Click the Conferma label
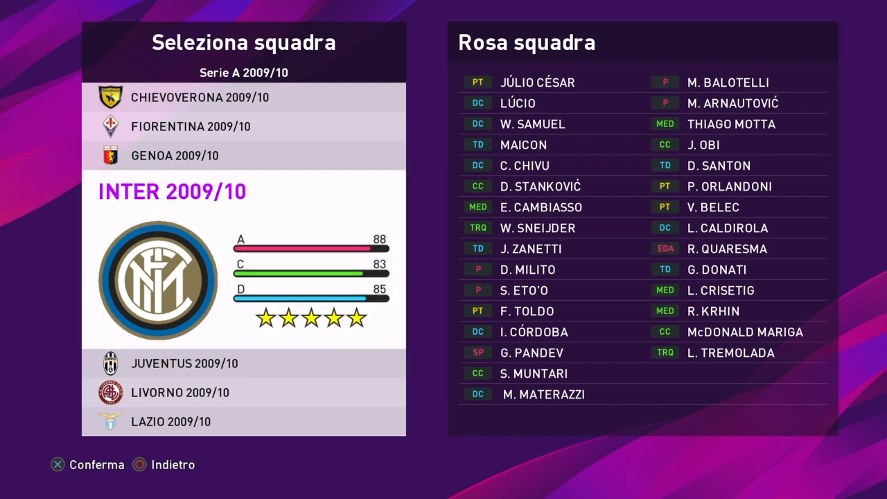The width and height of the screenshot is (887, 499). (x=96, y=465)
